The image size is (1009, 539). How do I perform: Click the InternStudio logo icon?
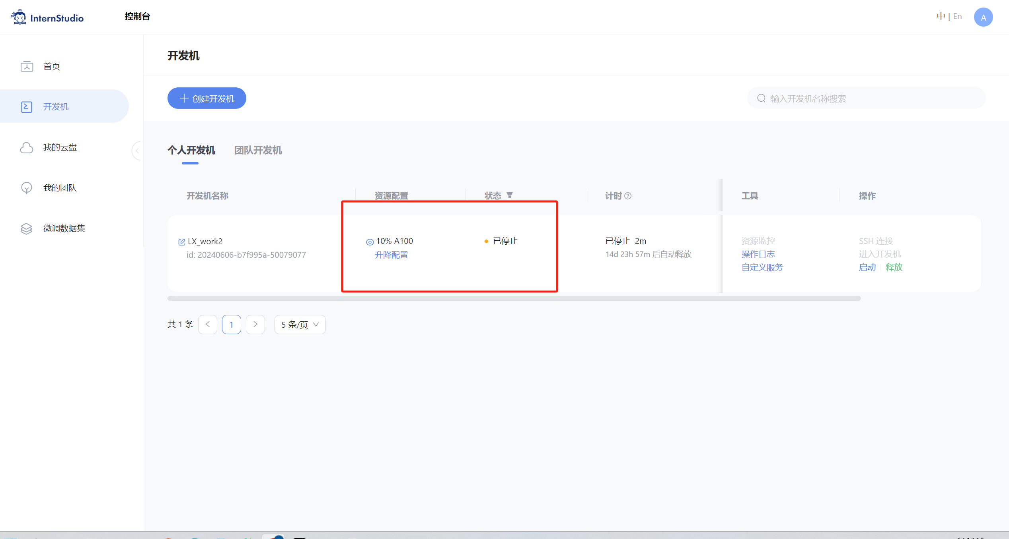tap(19, 17)
